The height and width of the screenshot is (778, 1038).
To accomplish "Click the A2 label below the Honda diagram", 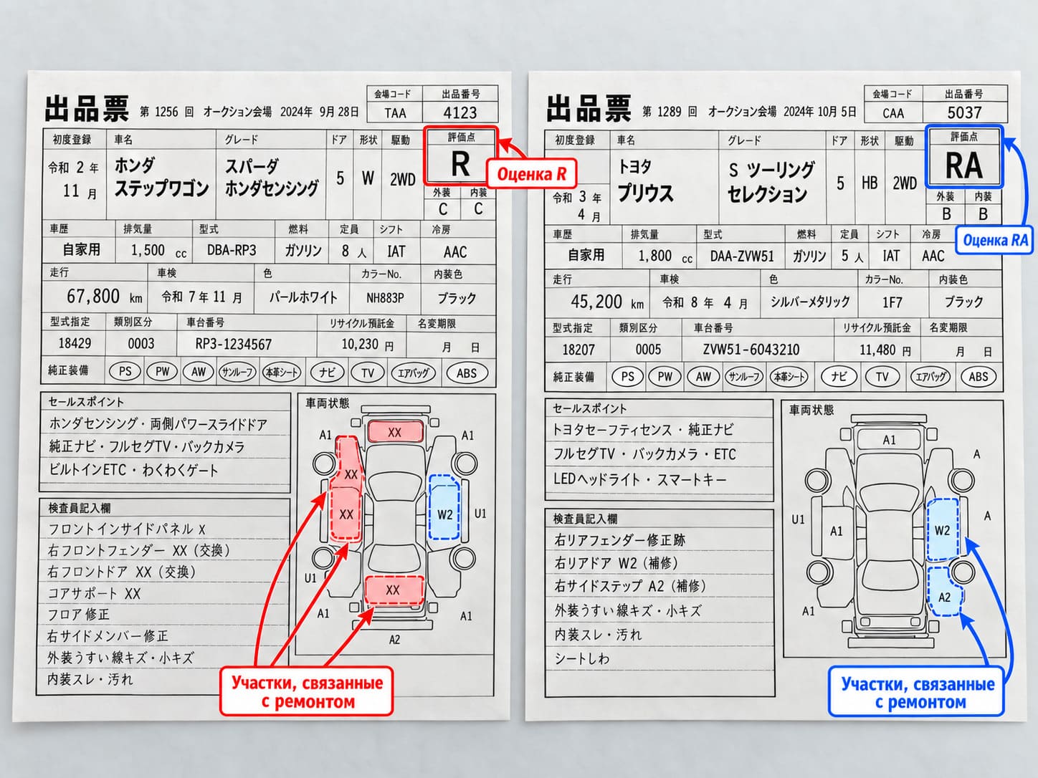I will [394, 640].
